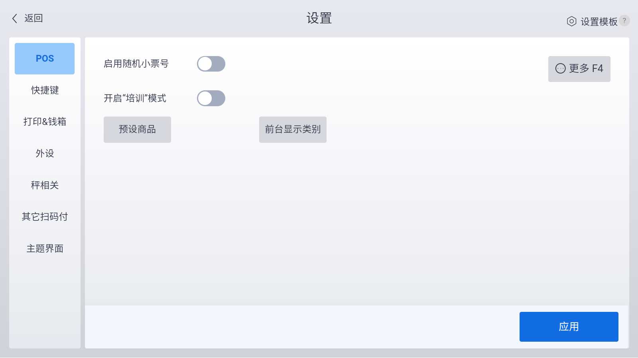Open the 前台显示类别 button
The height and width of the screenshot is (358, 638).
(293, 129)
